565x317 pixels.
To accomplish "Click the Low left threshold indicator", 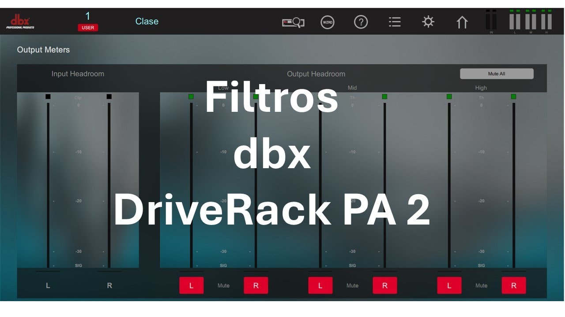I will (x=191, y=96).
